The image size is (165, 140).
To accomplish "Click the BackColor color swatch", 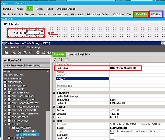I will coord(112,135).
